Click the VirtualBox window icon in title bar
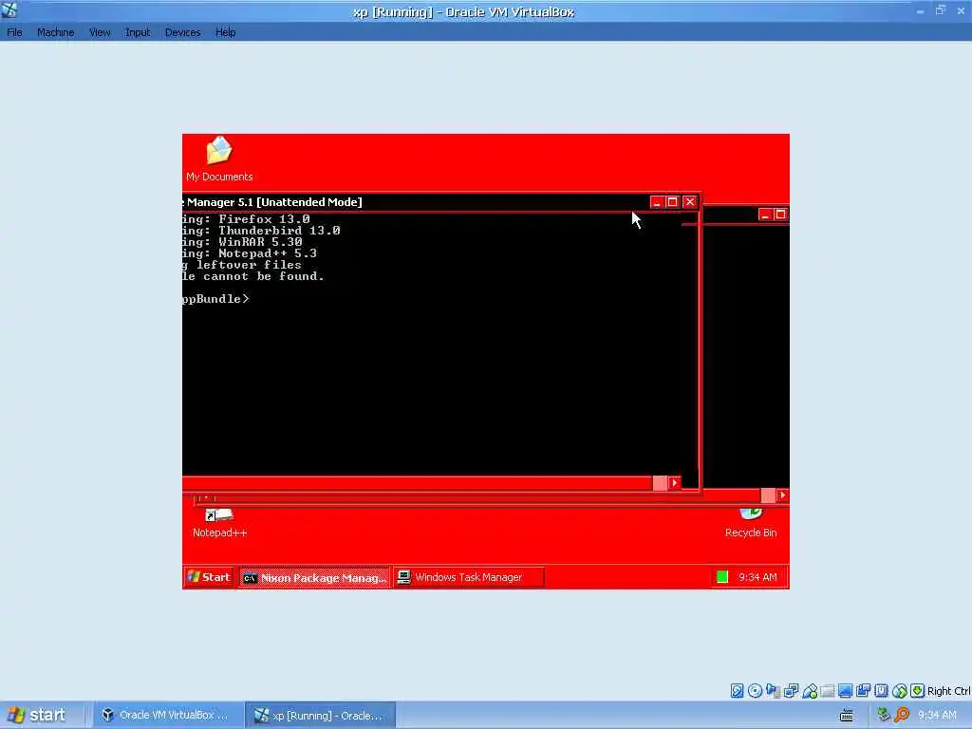Viewport: 972px width, 729px height. pyautogui.click(x=9, y=9)
